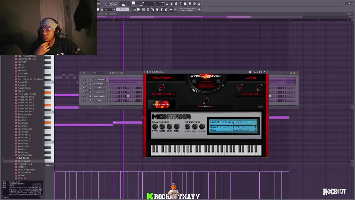The height and width of the screenshot is (200, 355).
Task: Click the add pattern plus button
Action: 130,9
